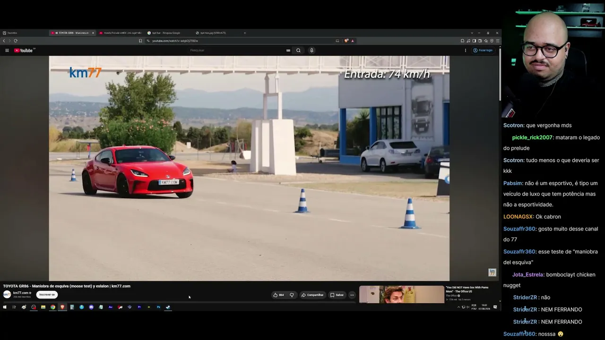The image size is (605, 340).
Task: Share the video via Compartilhar button
Action: point(312,295)
